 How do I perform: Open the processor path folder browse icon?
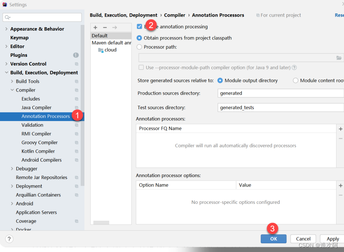tap(339, 58)
